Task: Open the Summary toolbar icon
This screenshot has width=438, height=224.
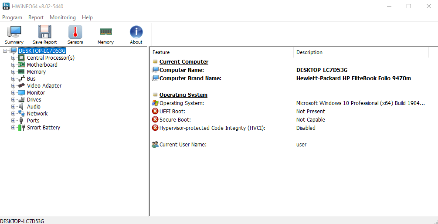Action: tap(14, 32)
